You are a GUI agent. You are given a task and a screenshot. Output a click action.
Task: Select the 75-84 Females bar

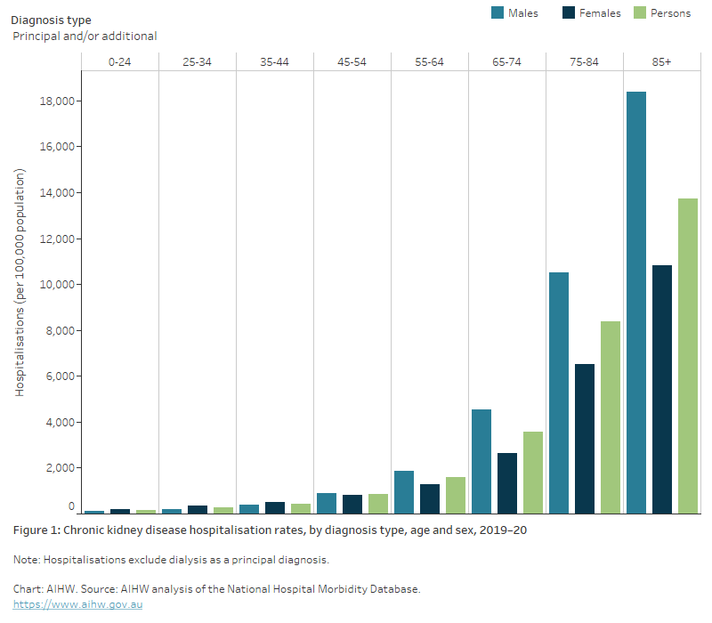coord(585,439)
